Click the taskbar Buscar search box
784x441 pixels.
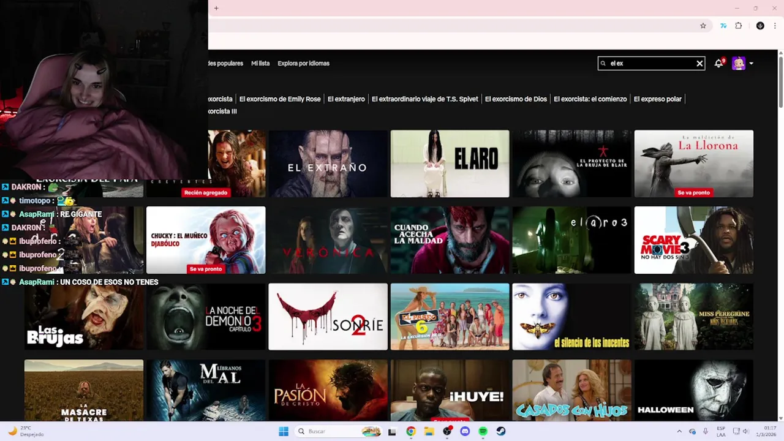coord(339,431)
